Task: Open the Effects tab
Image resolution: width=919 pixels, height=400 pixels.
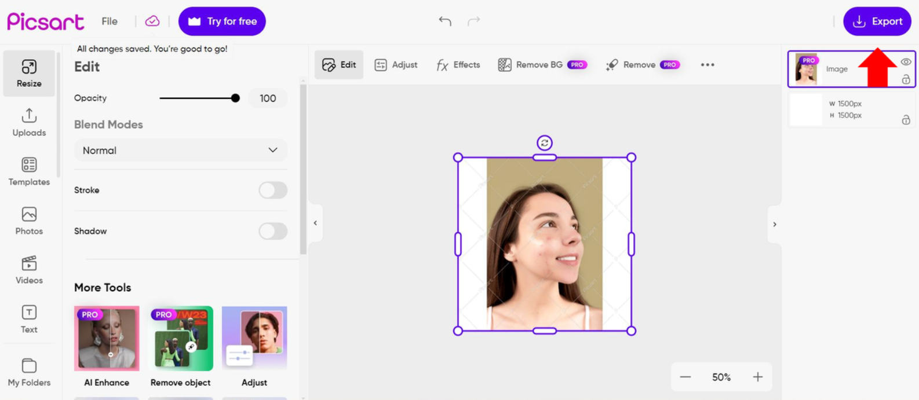Action: 458,65
